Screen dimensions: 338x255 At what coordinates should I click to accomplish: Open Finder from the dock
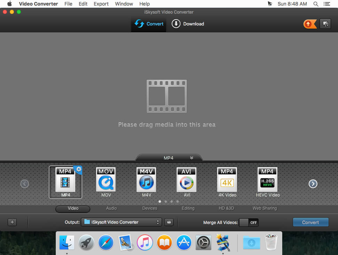coord(67,242)
